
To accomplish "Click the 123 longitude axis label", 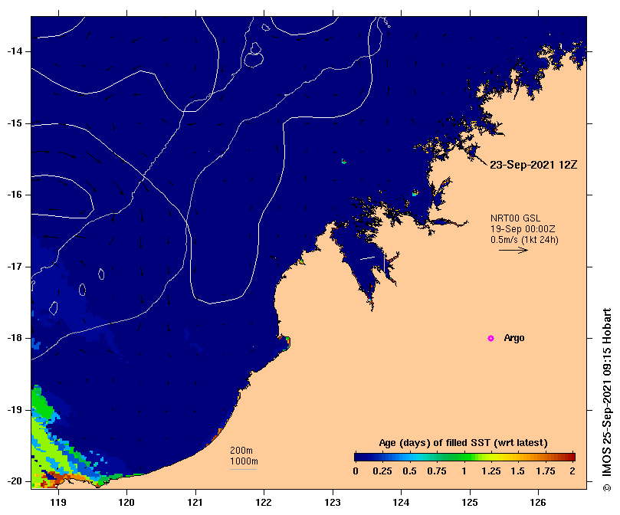I will (x=333, y=503).
